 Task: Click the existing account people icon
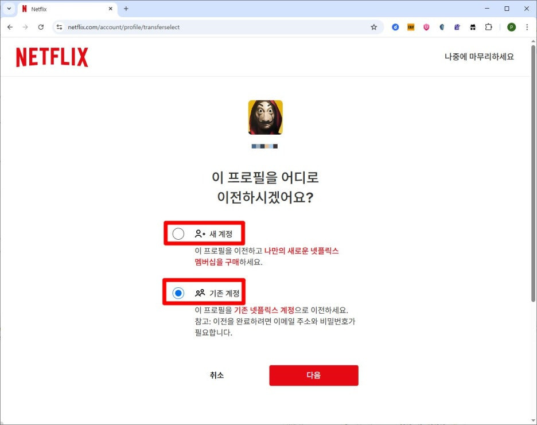tap(200, 293)
